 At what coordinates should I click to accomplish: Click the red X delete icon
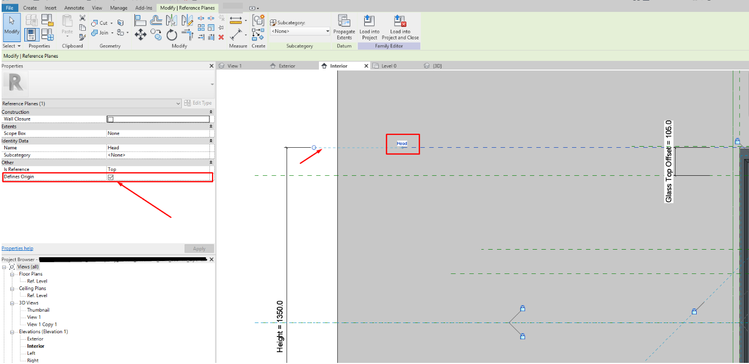(220, 37)
